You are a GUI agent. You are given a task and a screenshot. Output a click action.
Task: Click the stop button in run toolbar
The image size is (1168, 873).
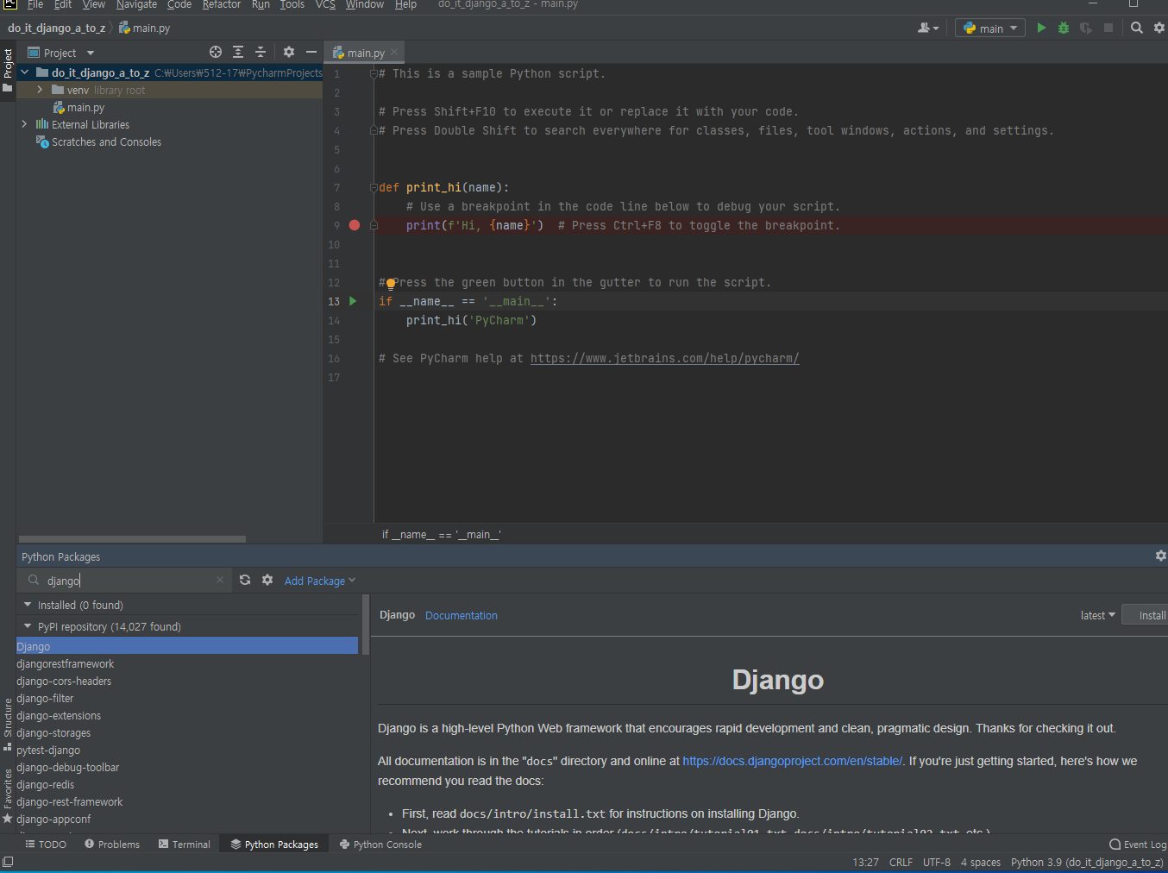click(x=1108, y=28)
